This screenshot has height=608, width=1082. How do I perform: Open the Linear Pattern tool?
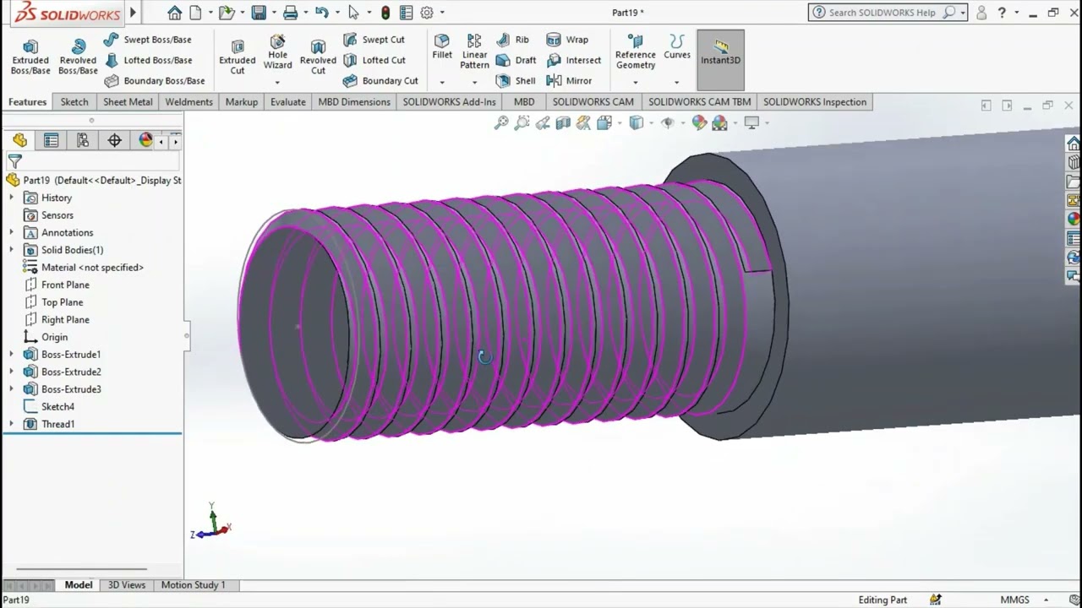474,52
